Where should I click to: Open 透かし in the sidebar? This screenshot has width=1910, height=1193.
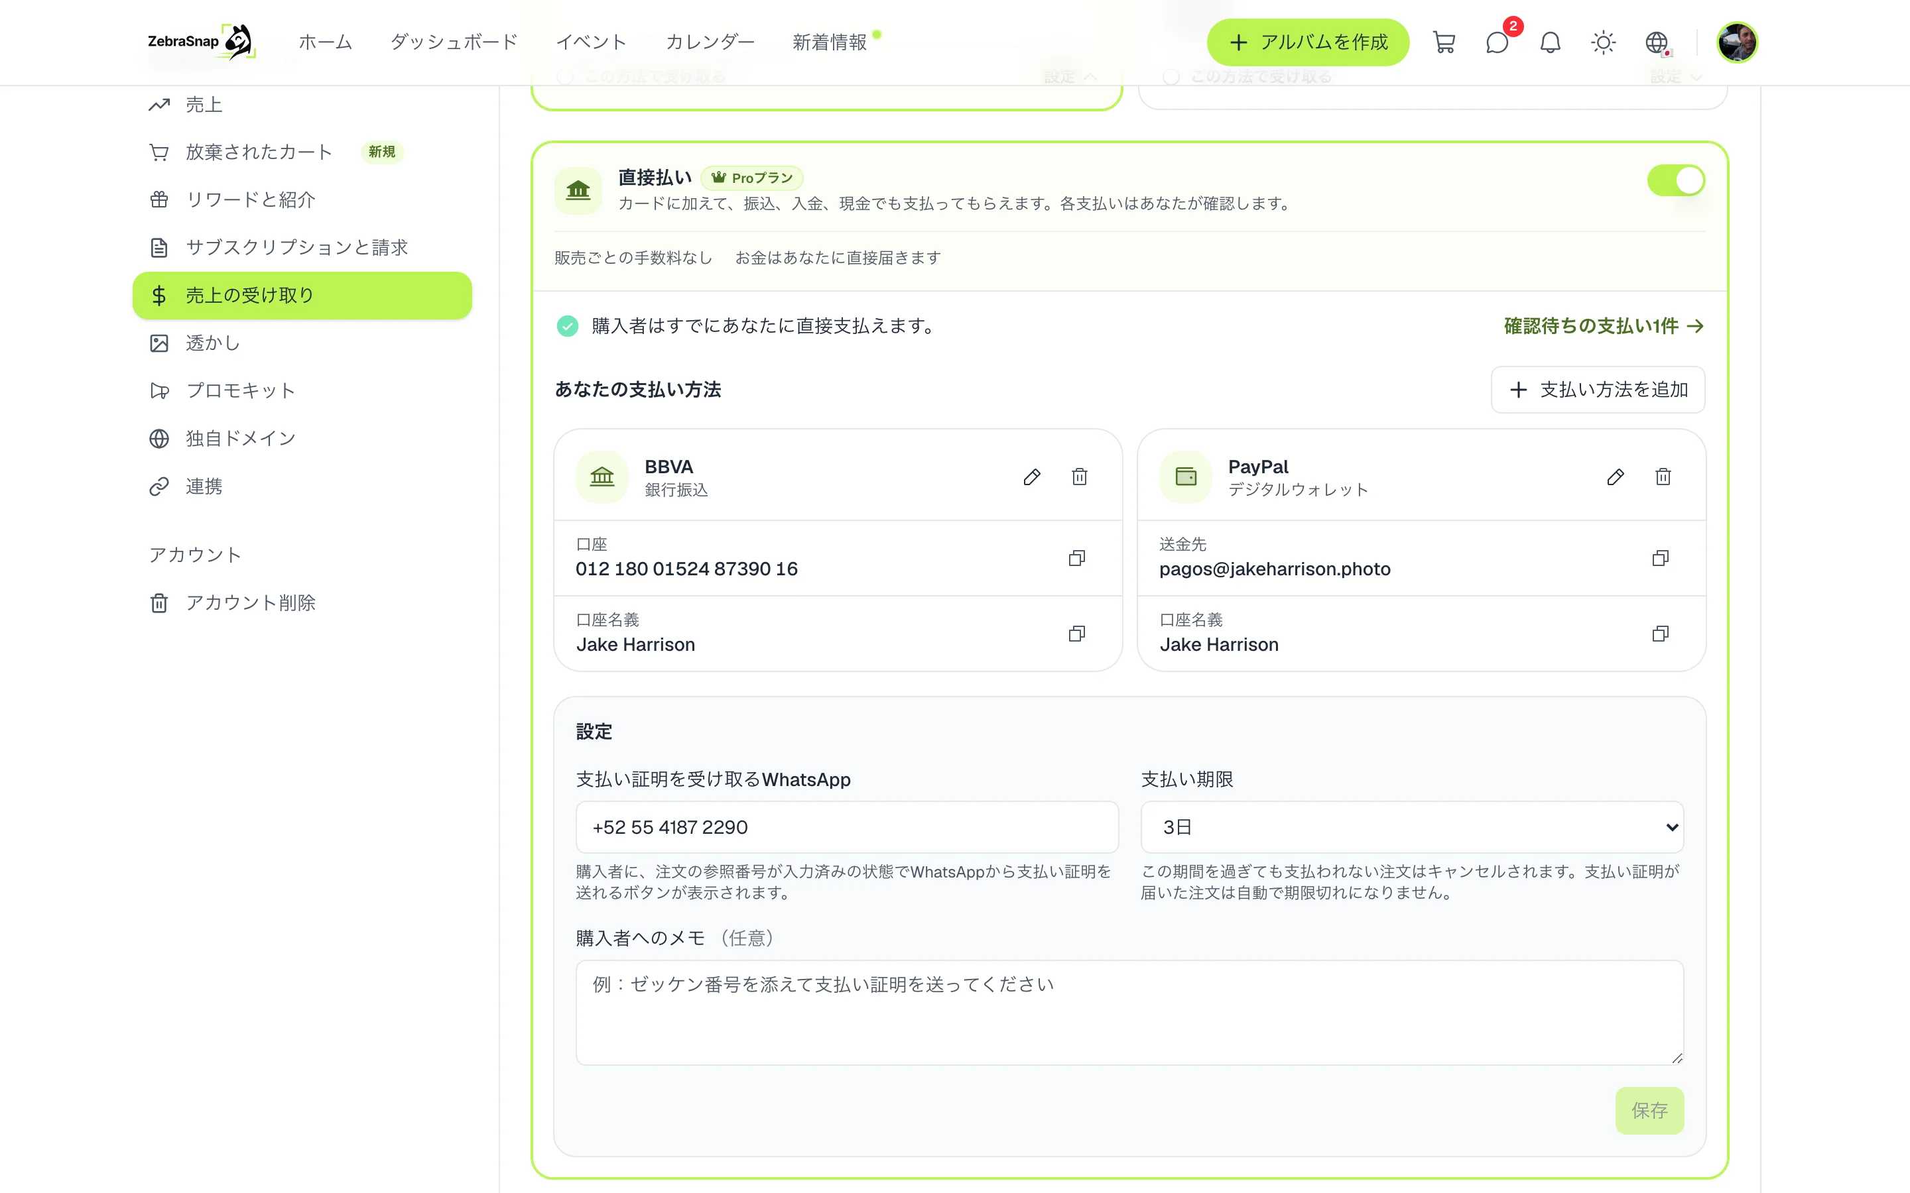(x=302, y=343)
